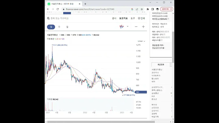Viewport: 219px width, 123px height.
Task: Open help icon next to 추정PER EPS
Action: [x=164, y=34]
